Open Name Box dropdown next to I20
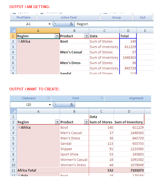The width and height of the screenshot is (157, 178). pyautogui.click(x=50, y=105)
